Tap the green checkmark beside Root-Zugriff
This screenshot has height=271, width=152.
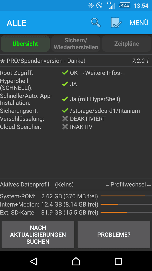[65, 73]
